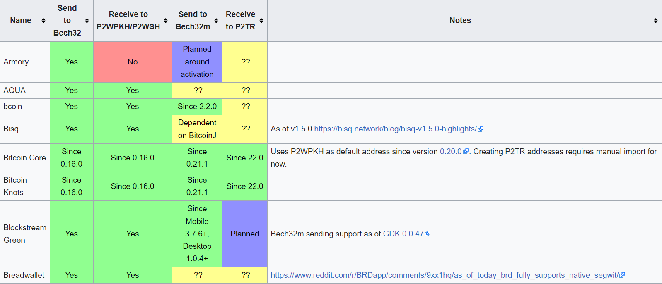Click Bitcoin Knots Receive 'Since 0.16.0' cell
Viewport: 662px width, 284px height.
[x=133, y=186]
